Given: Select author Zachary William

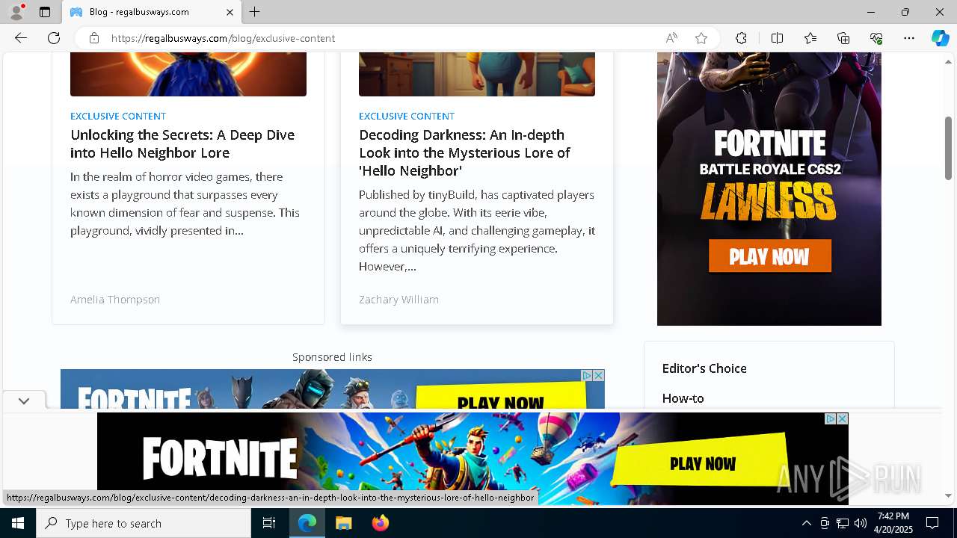Looking at the screenshot, I should 399,300.
